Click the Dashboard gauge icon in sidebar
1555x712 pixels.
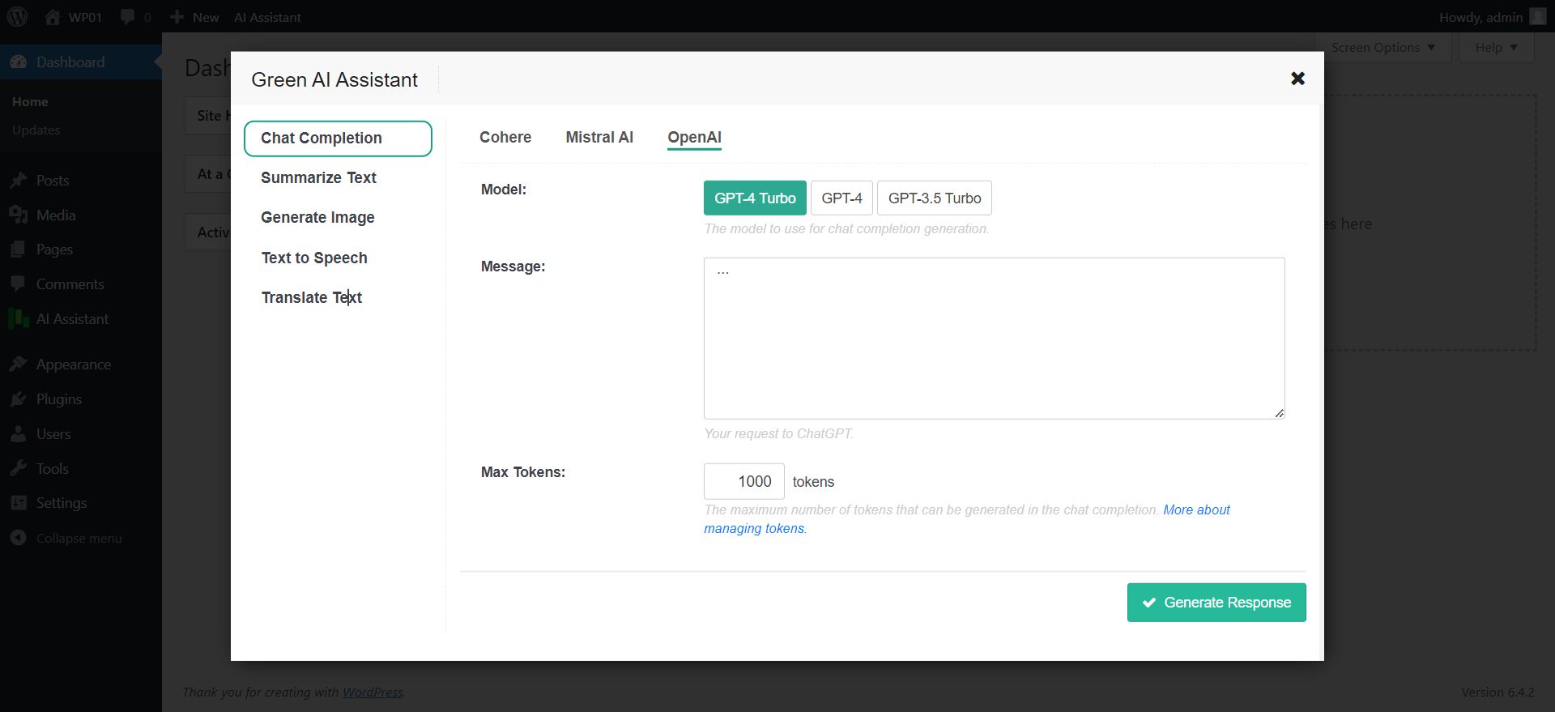(x=19, y=62)
